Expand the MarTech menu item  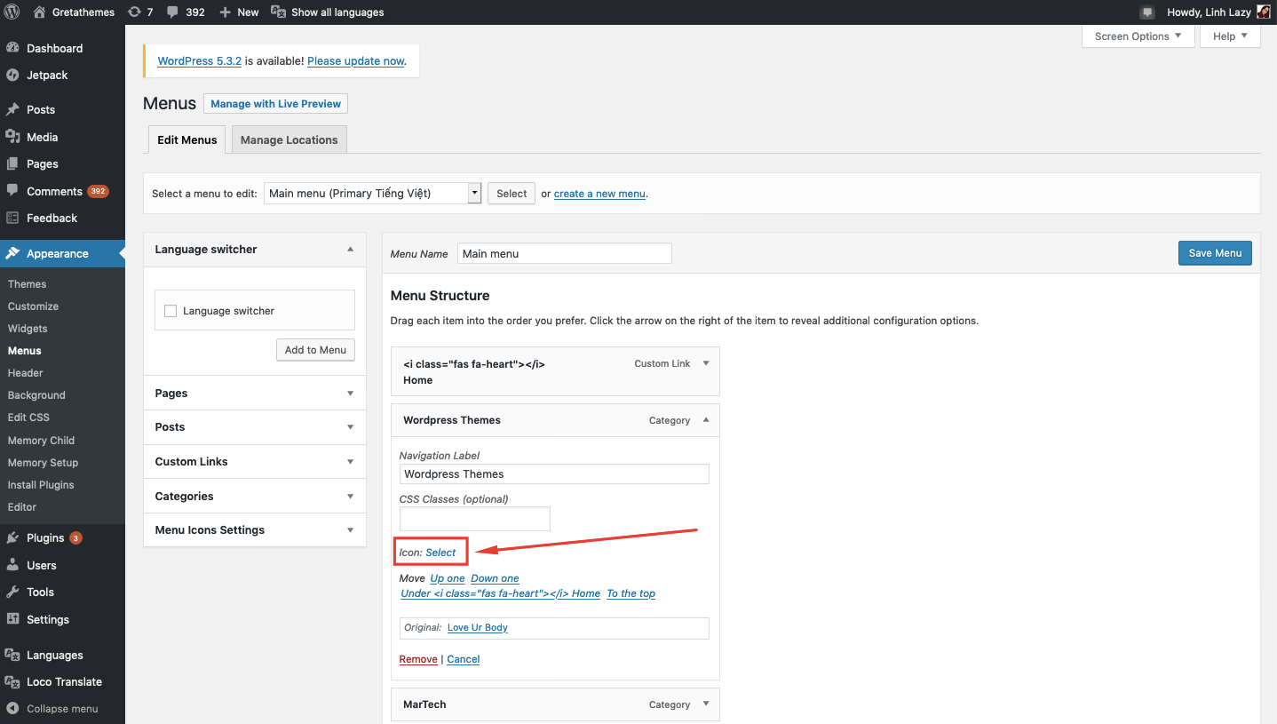click(x=706, y=704)
